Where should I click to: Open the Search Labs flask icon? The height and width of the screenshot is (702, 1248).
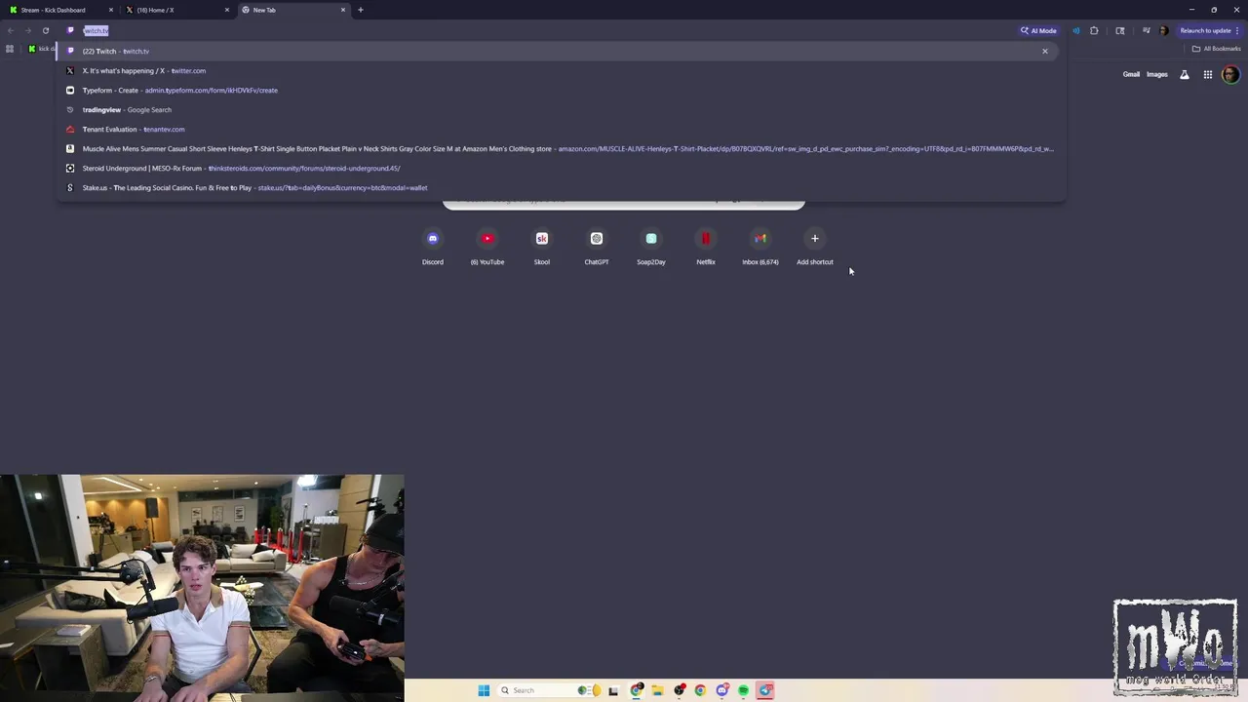click(1185, 74)
